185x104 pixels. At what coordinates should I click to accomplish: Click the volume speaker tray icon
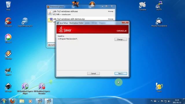click(169, 101)
